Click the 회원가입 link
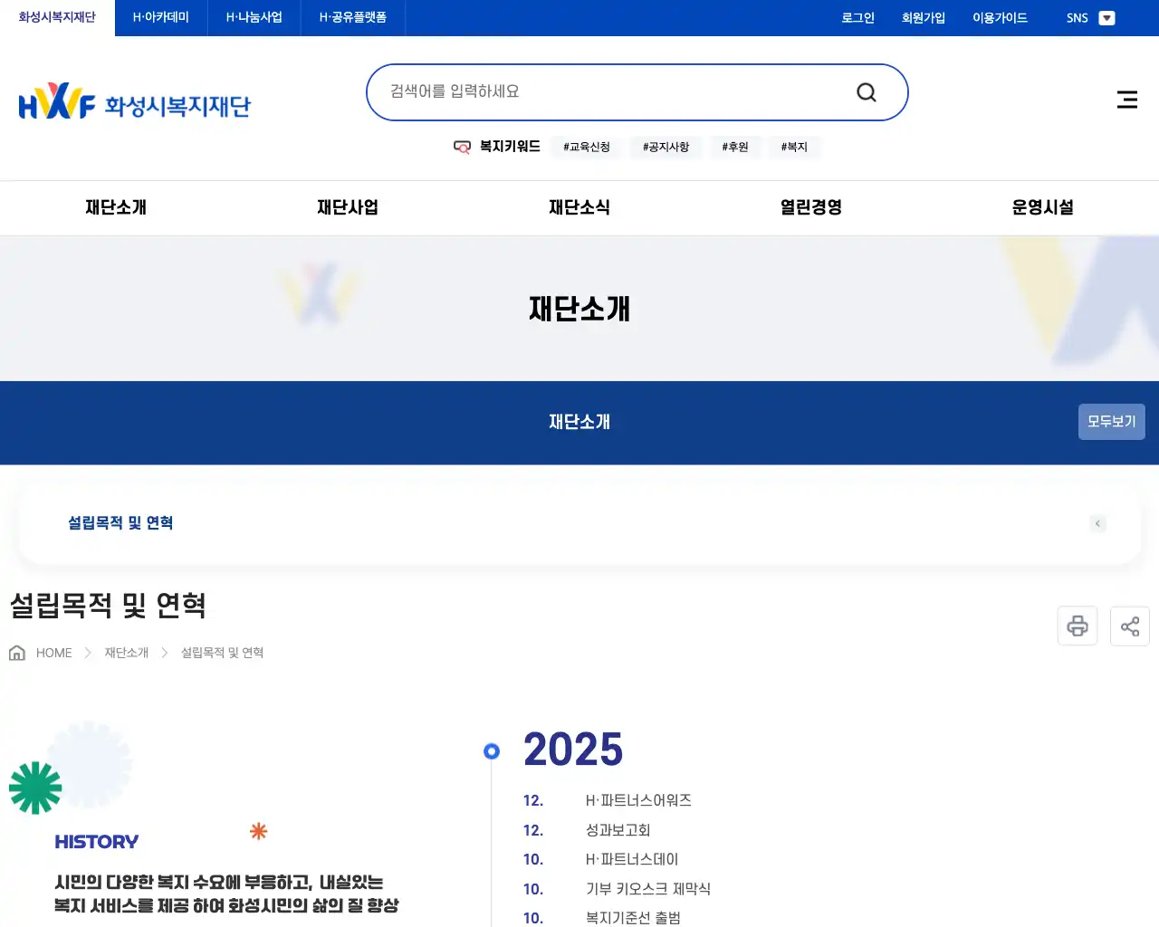This screenshot has height=927, width=1159. coord(924,17)
